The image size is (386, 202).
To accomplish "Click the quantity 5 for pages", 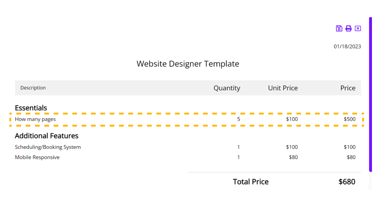I will [238, 119].
